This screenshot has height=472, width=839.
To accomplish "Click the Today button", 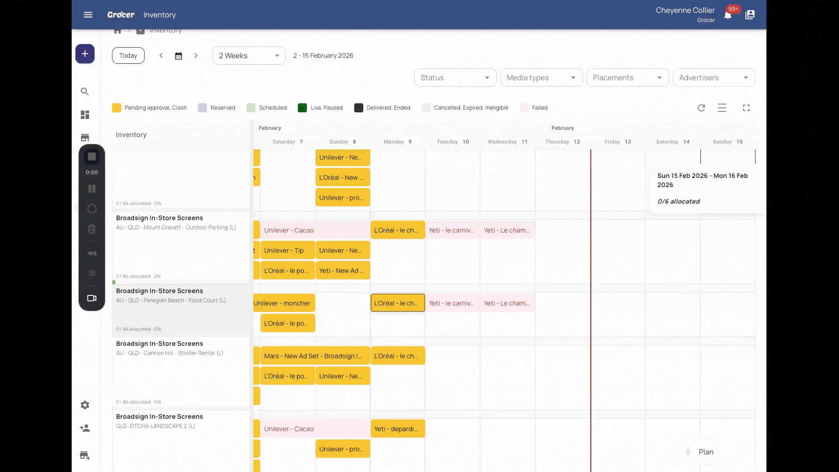I will (x=128, y=56).
